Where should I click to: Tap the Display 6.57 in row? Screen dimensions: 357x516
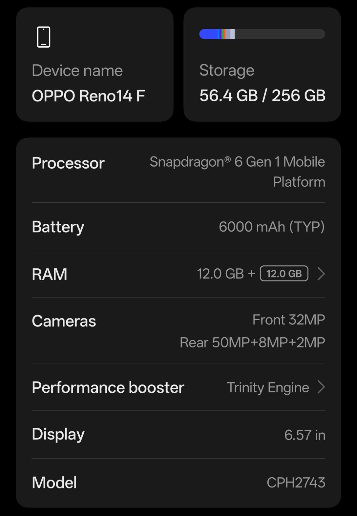pyautogui.click(x=178, y=435)
